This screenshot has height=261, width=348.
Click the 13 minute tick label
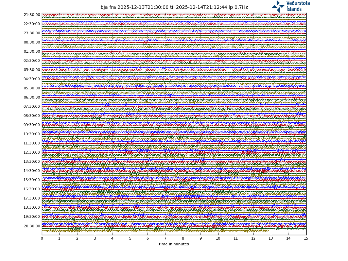pos(271,239)
